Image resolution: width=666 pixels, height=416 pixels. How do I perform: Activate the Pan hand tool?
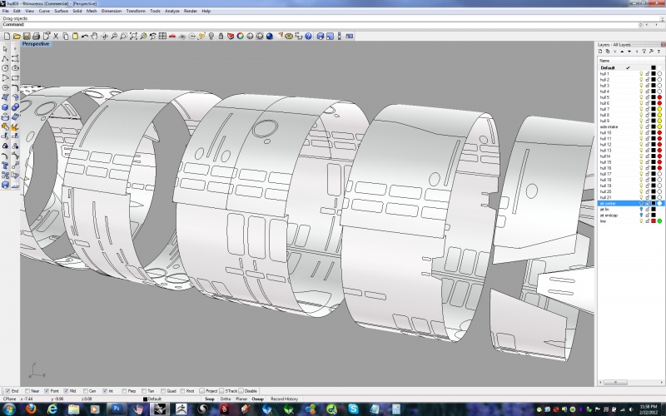94,36
